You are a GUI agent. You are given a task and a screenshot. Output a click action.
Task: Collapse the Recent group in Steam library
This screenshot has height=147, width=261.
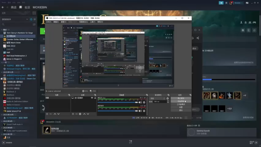pos(2,30)
